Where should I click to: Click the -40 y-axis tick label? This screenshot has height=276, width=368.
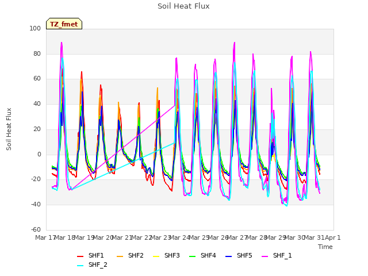[36, 205]
